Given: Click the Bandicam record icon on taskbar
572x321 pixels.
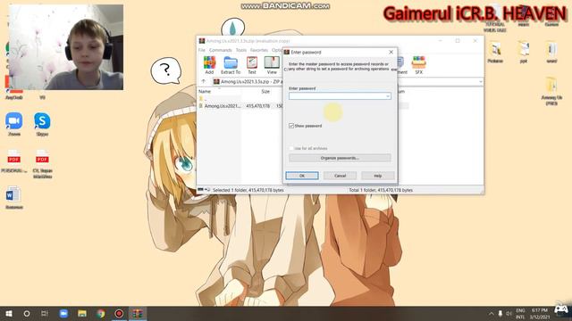Looking at the screenshot, I should pyautogui.click(x=119, y=313).
